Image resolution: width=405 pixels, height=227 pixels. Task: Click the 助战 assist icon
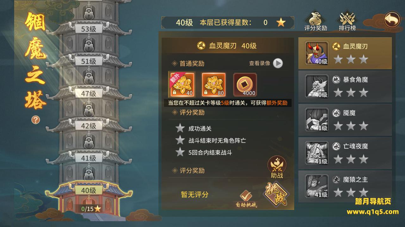[277, 167]
